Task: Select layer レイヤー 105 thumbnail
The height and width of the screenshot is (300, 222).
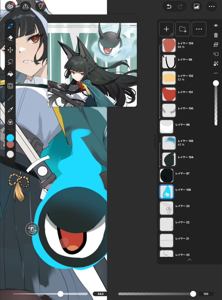Action: (x=169, y=143)
